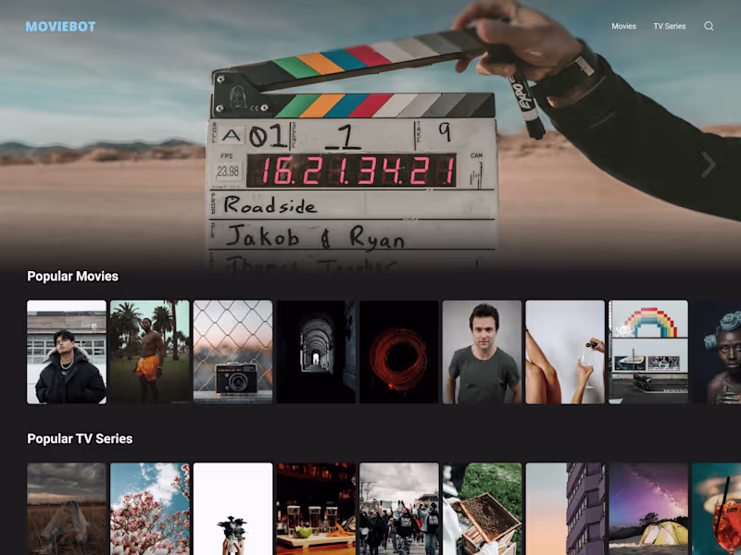
Task: Open movie poster with blue-haired face
Action: [x=717, y=352]
